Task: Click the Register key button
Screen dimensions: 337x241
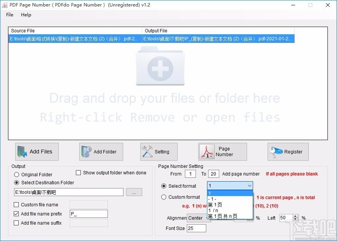Action: point(288,152)
